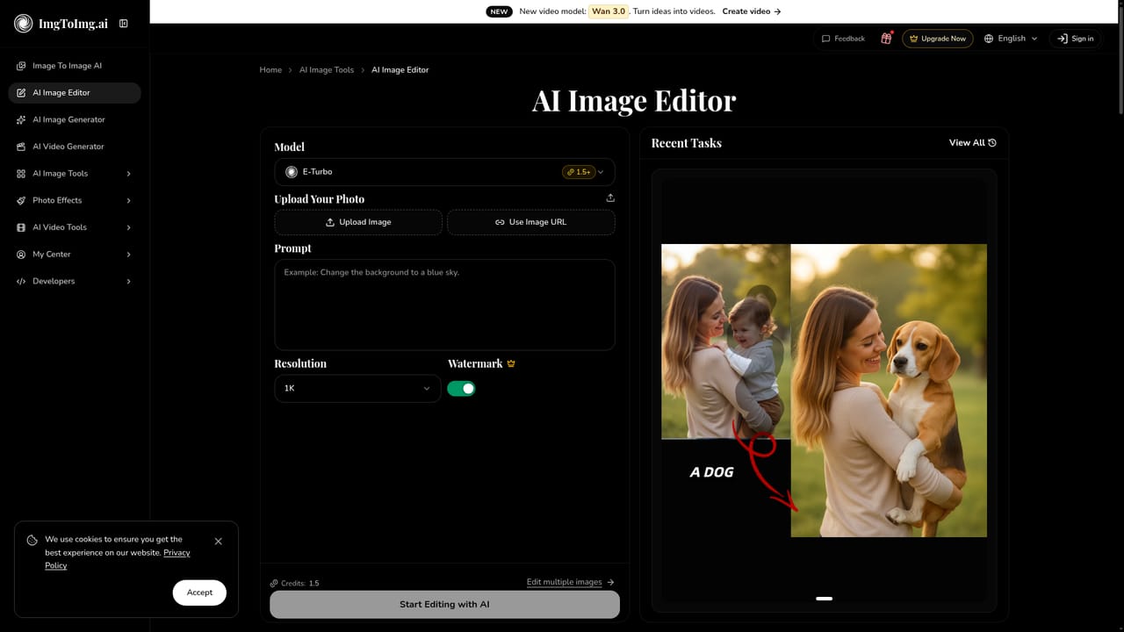Open the 1K resolution dropdown
Image resolution: width=1124 pixels, height=632 pixels.
(x=357, y=388)
